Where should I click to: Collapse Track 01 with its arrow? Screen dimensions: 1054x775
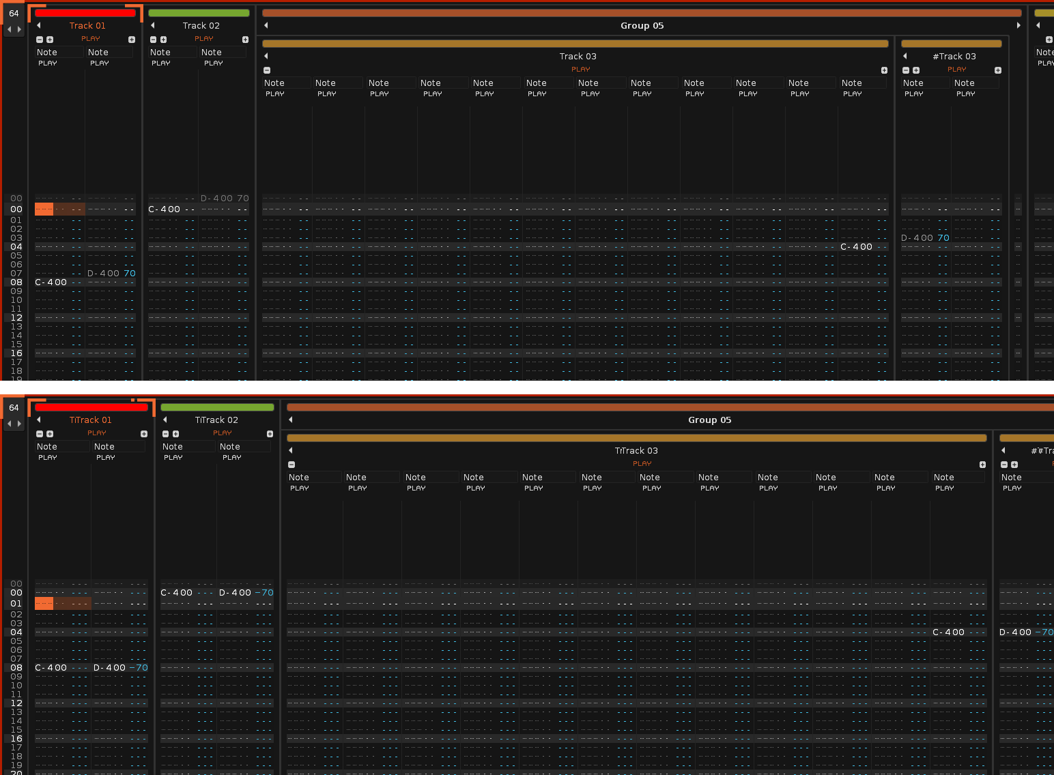(39, 25)
